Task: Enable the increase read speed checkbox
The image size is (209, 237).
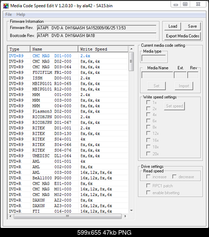Action: pos(148,177)
